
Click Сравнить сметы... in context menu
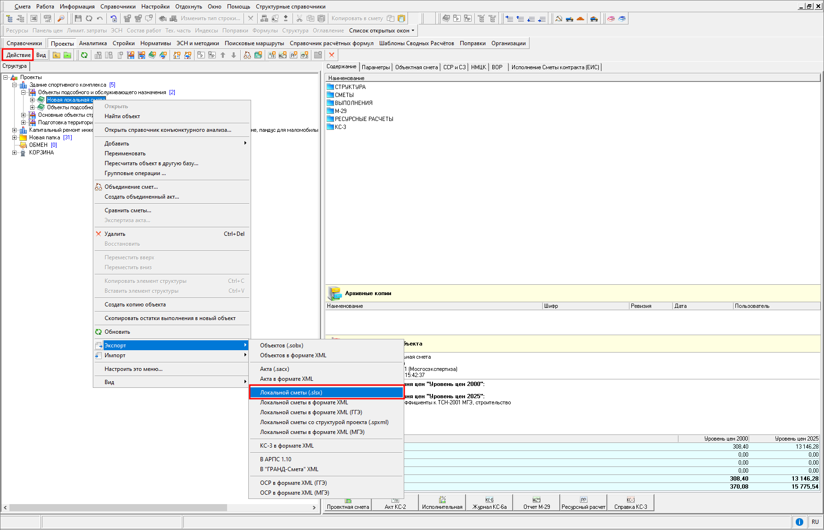(x=171, y=210)
